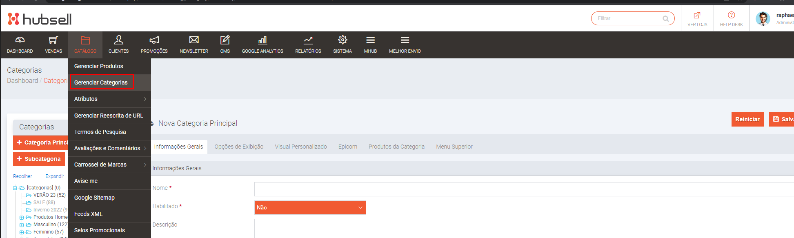Open the Help Desk question icon
The width and height of the screenshot is (794, 238).
pyautogui.click(x=731, y=15)
